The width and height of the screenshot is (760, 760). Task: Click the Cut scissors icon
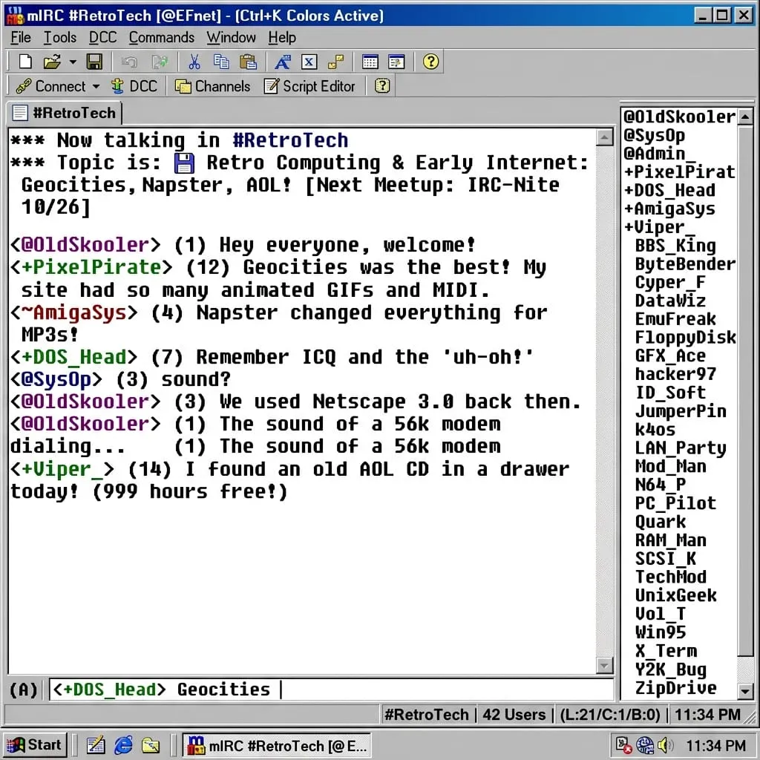point(194,62)
